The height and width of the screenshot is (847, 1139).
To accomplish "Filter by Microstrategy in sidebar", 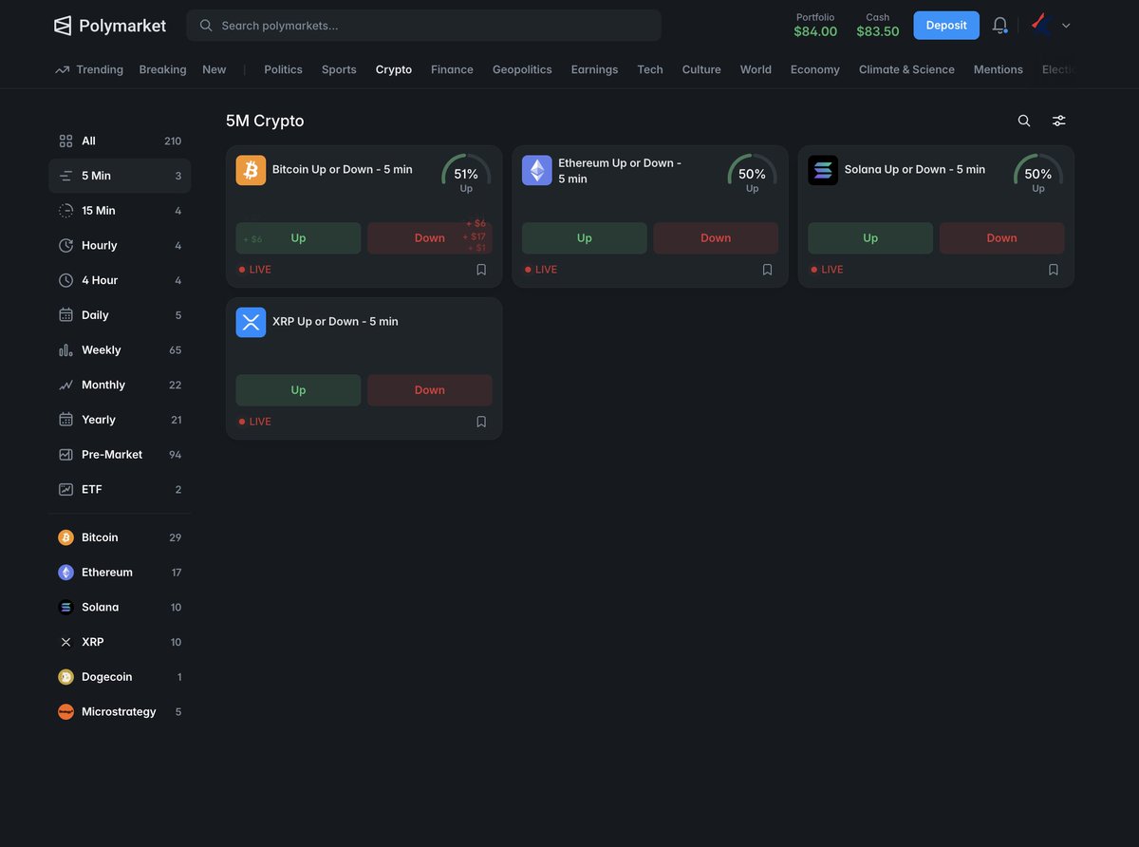I will 120,712.
